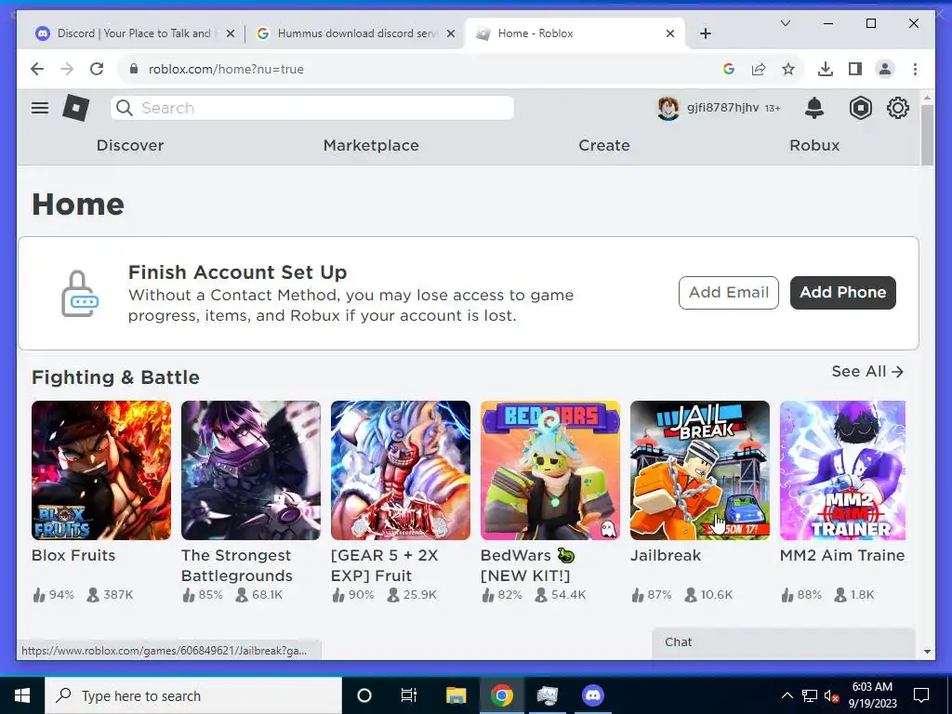Open the Roblox hamburger navigation menu
952x714 pixels.
tap(40, 108)
